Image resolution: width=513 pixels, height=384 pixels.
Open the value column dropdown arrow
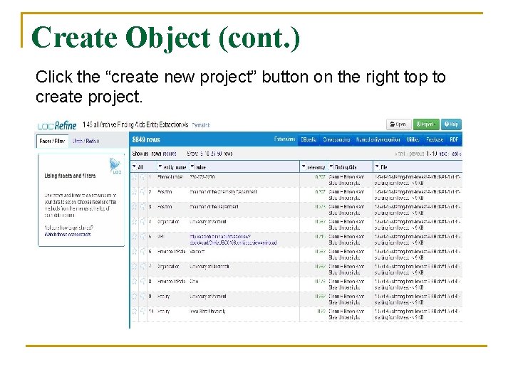192,167
